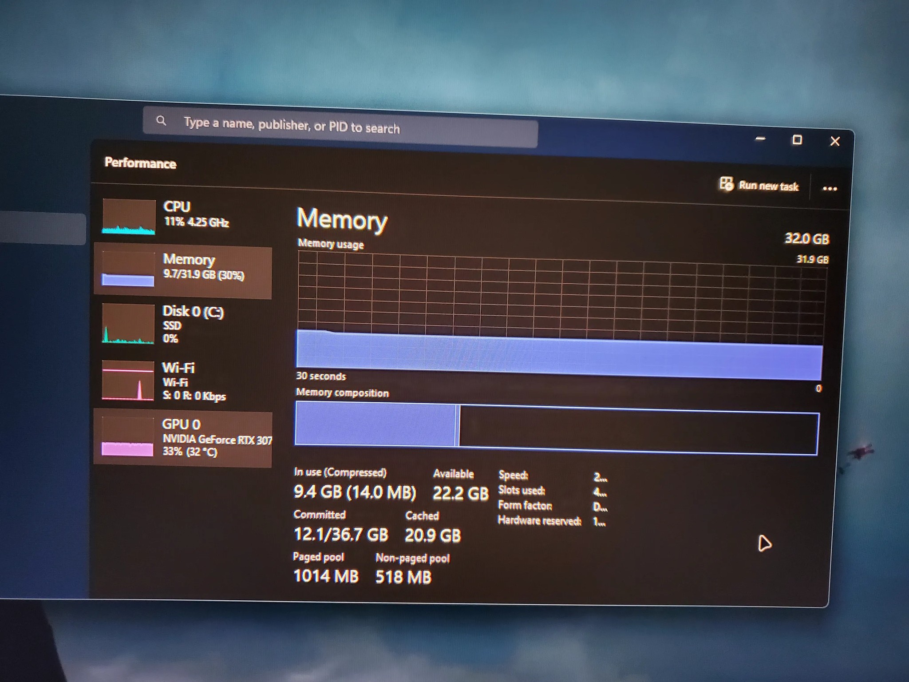Screen dimensions: 909x682
Task: Click the 11% 4.25 GHz CPU reading
Action: 196,222
